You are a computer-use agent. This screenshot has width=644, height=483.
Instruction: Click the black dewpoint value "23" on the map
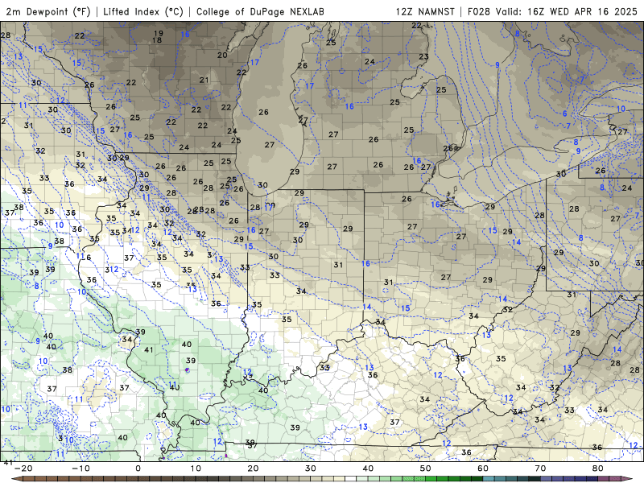coord(423,56)
